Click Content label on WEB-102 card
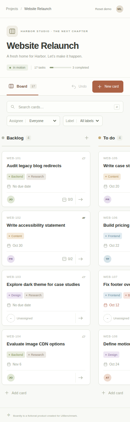 click(15, 236)
